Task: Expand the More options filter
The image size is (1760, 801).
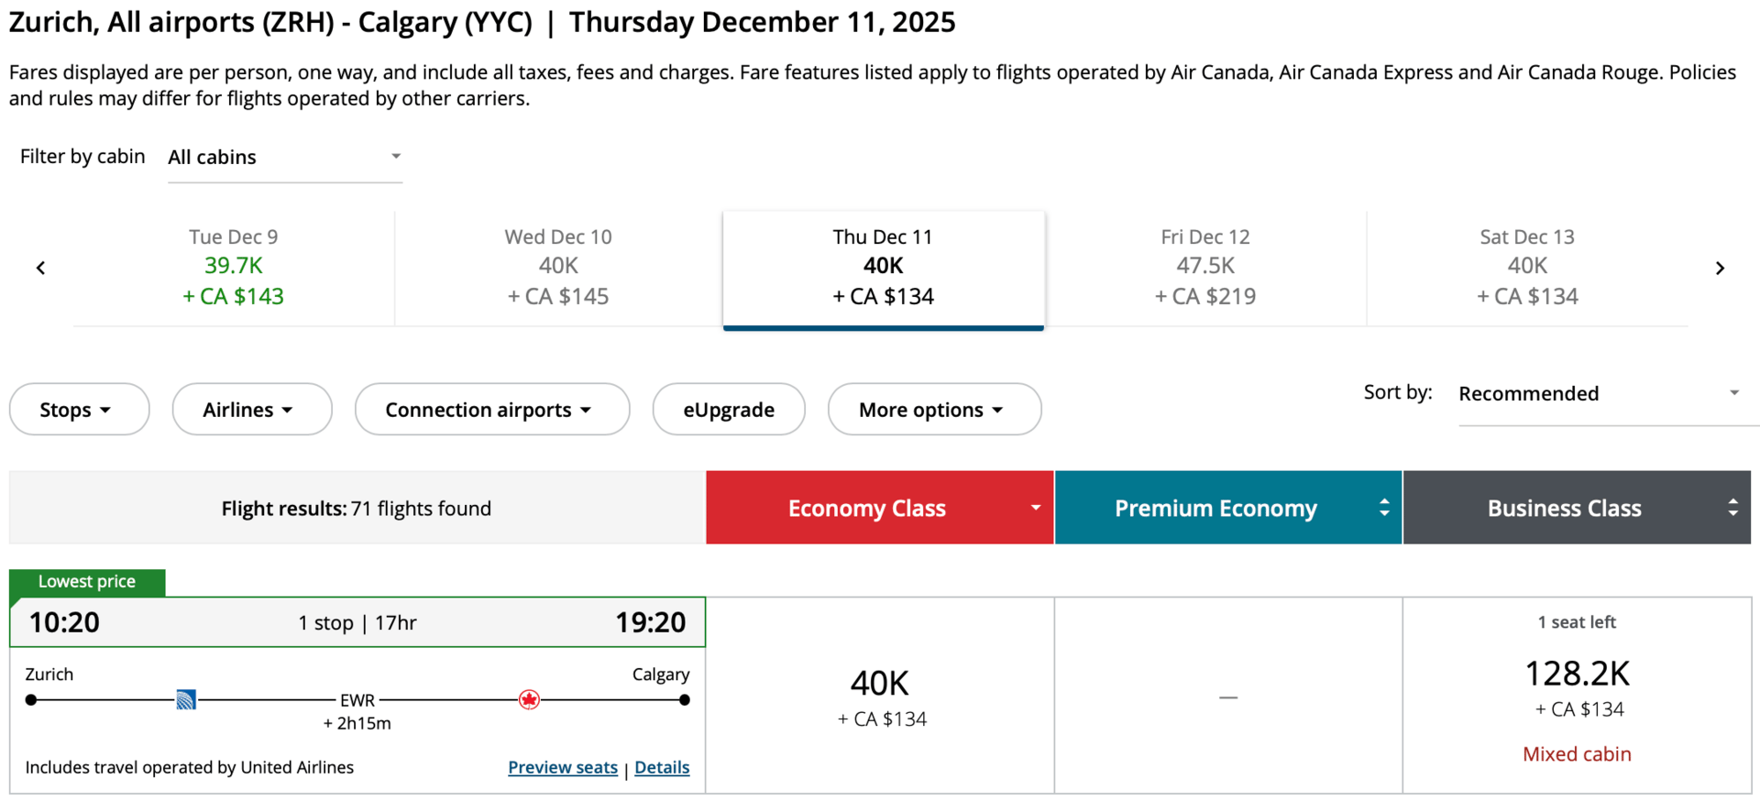Action: (933, 410)
